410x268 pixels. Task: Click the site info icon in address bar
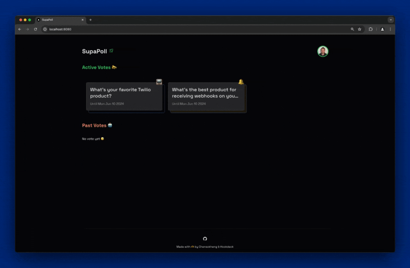45,29
